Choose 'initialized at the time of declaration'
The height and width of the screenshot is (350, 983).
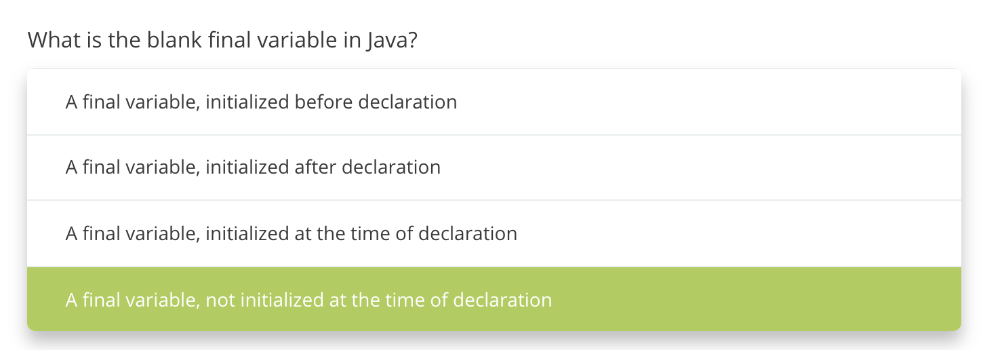tap(291, 233)
